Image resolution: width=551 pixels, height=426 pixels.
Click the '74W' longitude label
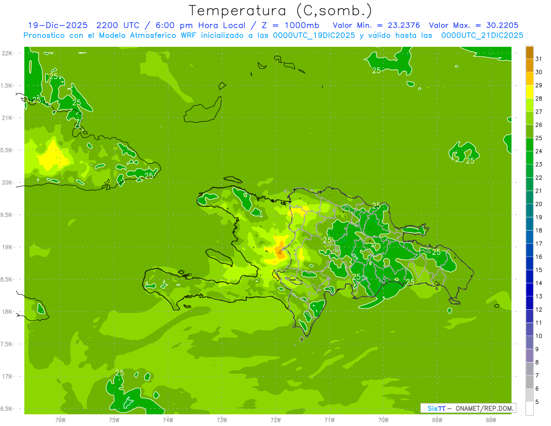[168, 420]
